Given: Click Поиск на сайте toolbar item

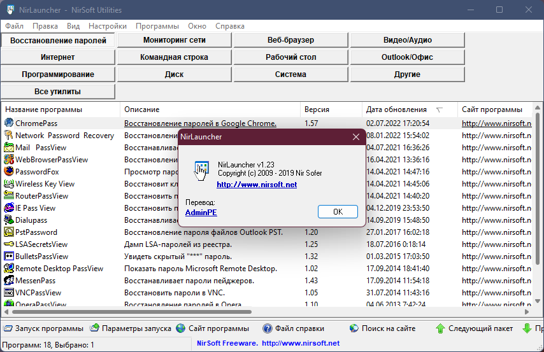Looking at the screenshot, I should coord(382,328).
